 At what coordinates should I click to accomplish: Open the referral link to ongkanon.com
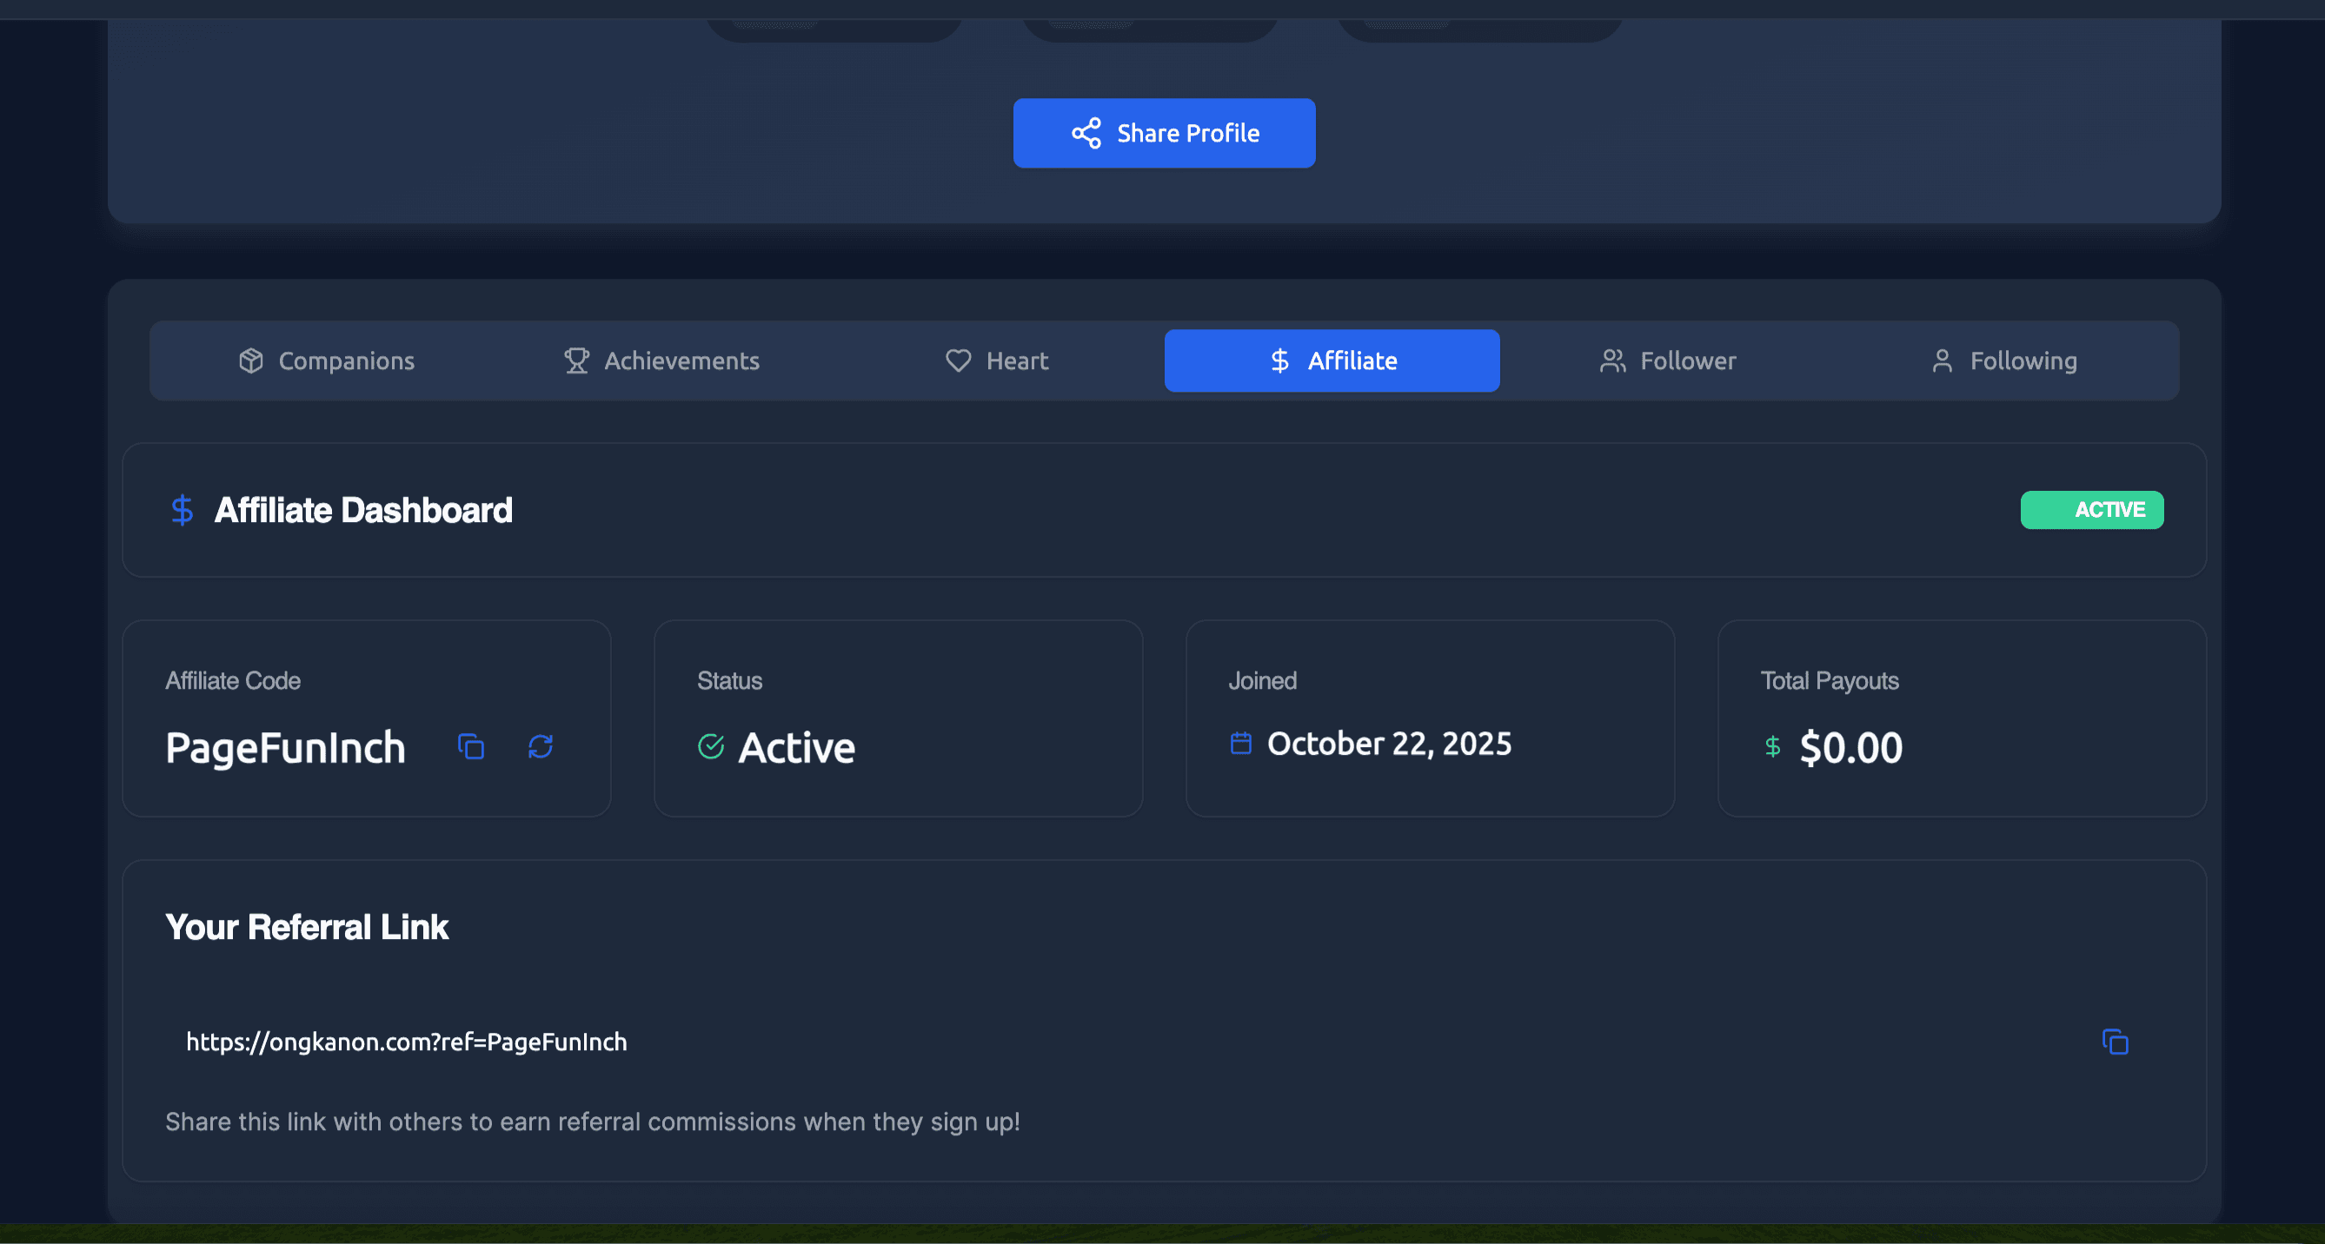click(406, 1042)
